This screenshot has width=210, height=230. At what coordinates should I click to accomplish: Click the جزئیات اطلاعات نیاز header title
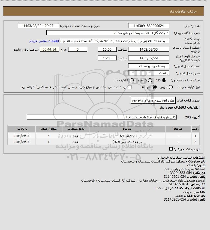[183, 11]
